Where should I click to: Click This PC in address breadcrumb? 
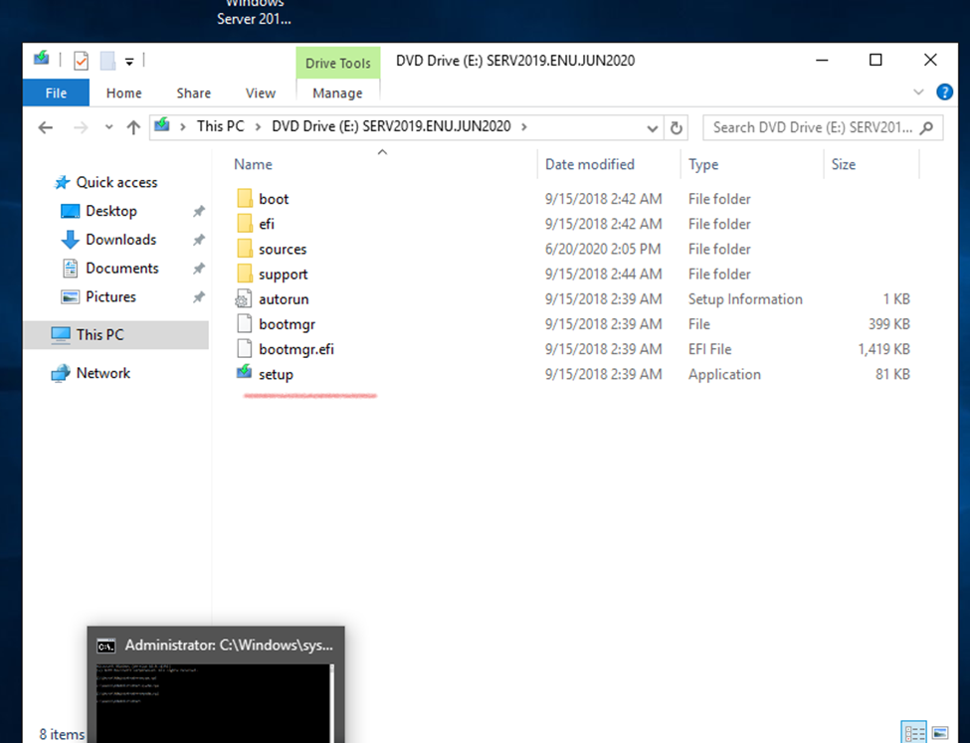[x=220, y=126]
